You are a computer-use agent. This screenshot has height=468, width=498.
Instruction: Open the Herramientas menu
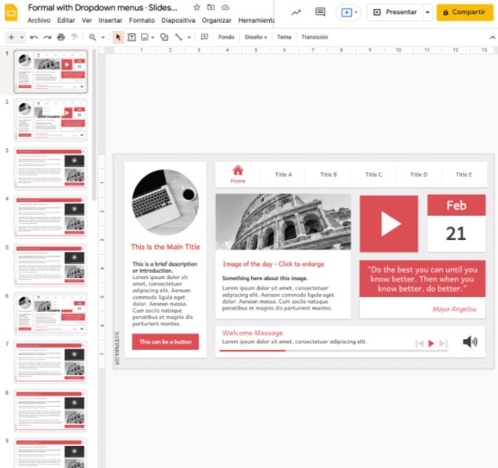tap(256, 20)
